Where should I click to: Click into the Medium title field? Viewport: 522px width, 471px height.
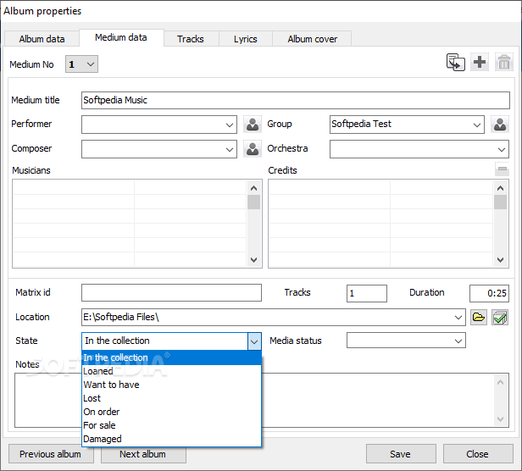click(x=295, y=100)
